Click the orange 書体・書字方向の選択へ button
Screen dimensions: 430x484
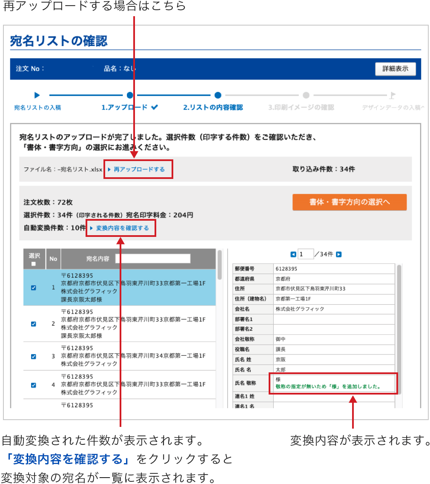pyautogui.click(x=349, y=202)
